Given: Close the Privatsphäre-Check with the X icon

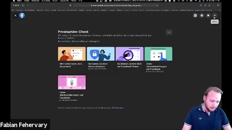Looking at the screenshot, I should [x=15, y=16].
